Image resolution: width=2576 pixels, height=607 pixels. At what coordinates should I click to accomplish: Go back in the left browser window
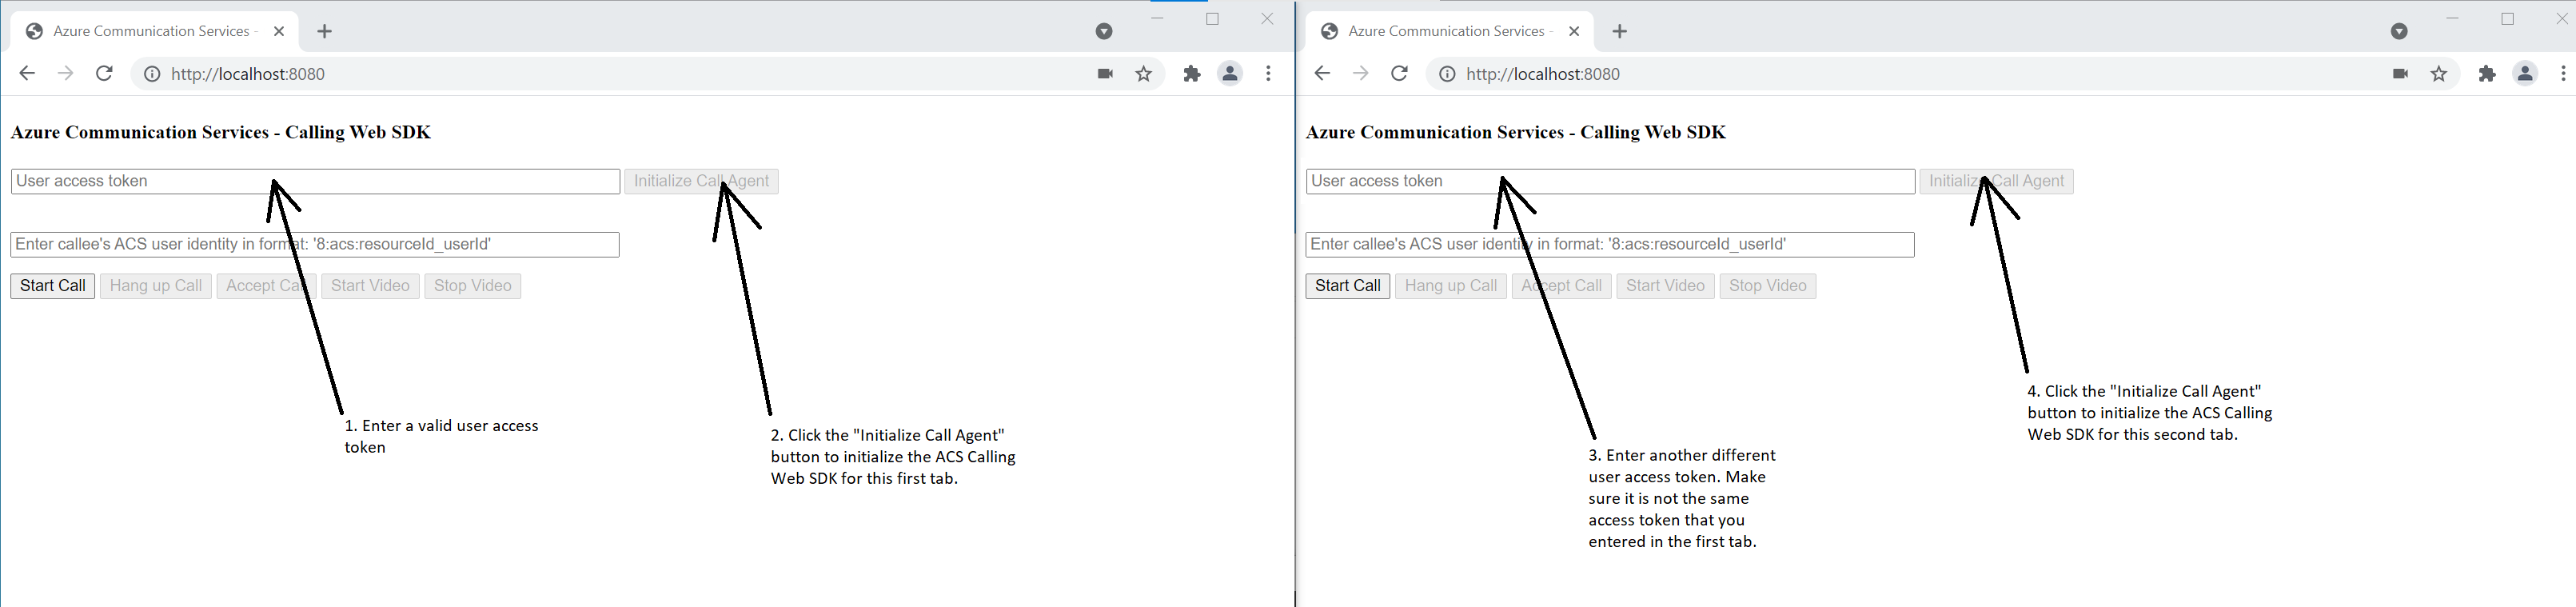27,73
